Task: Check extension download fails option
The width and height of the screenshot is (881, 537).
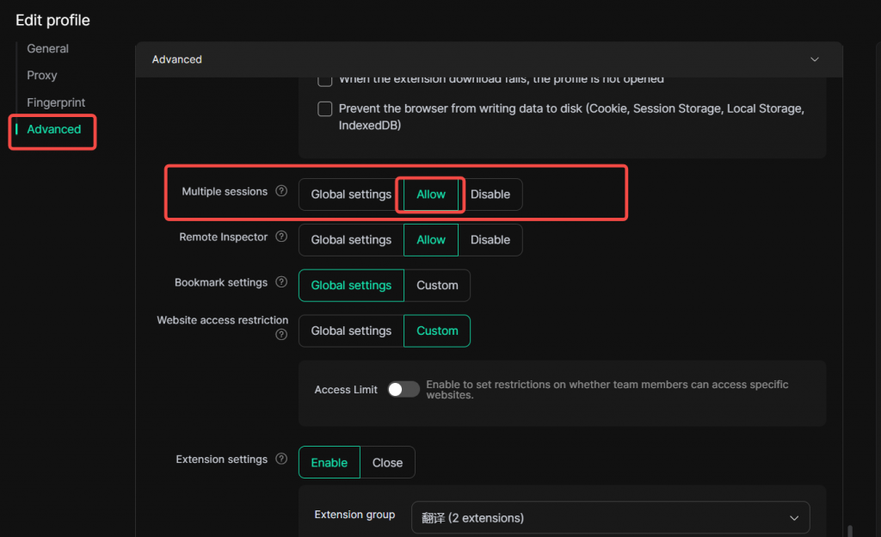Action: [324, 81]
